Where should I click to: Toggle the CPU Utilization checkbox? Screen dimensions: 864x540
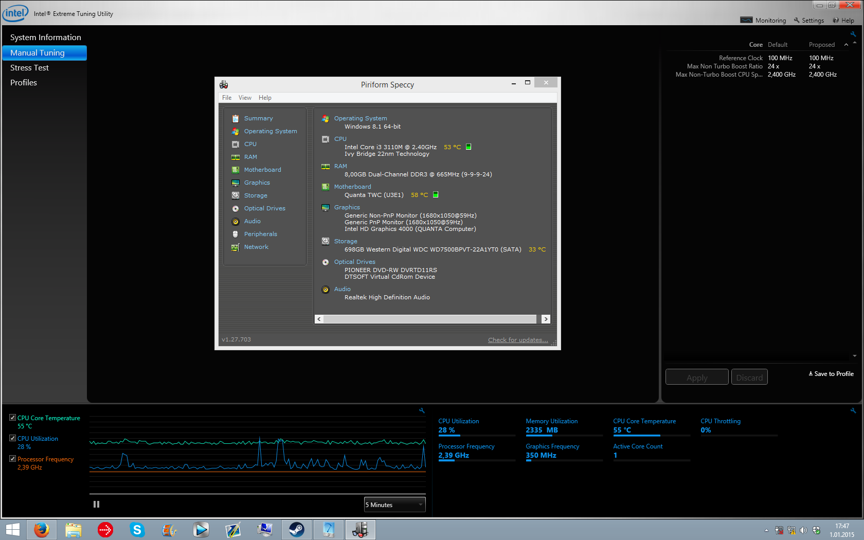click(x=13, y=438)
